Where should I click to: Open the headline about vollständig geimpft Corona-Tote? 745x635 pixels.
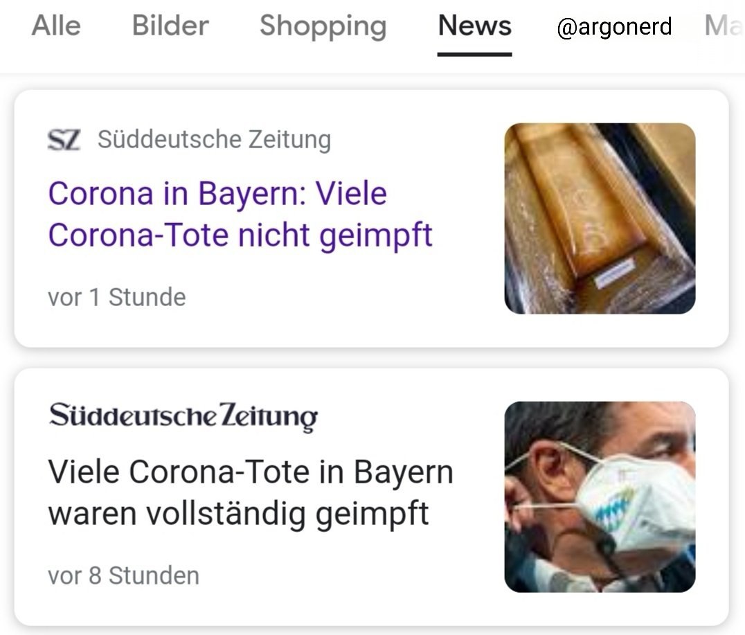click(x=250, y=492)
